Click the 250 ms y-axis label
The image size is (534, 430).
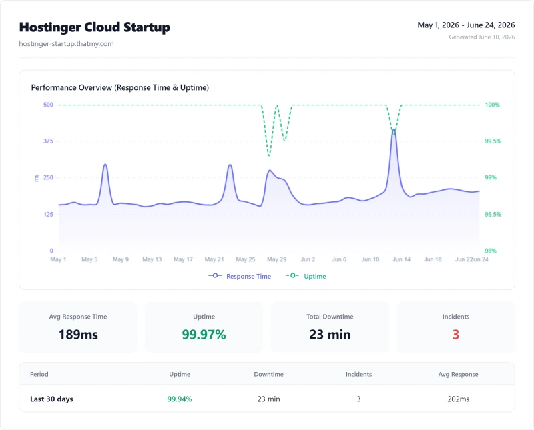48,177
